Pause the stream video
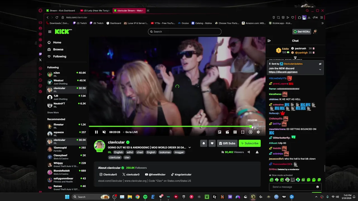 pyautogui.click(x=96, y=132)
